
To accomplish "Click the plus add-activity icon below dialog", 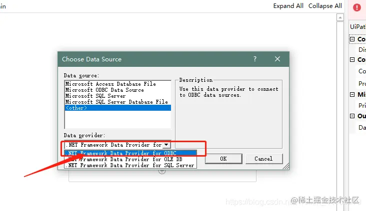I will point(162,172).
